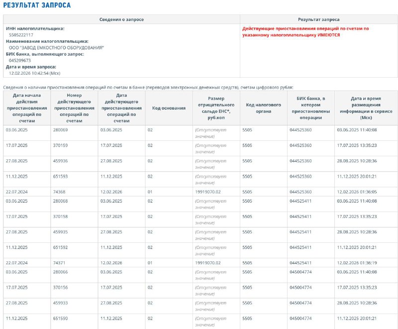Select suspension number 459936 cell
The image size is (398, 329).
(x=60, y=161)
